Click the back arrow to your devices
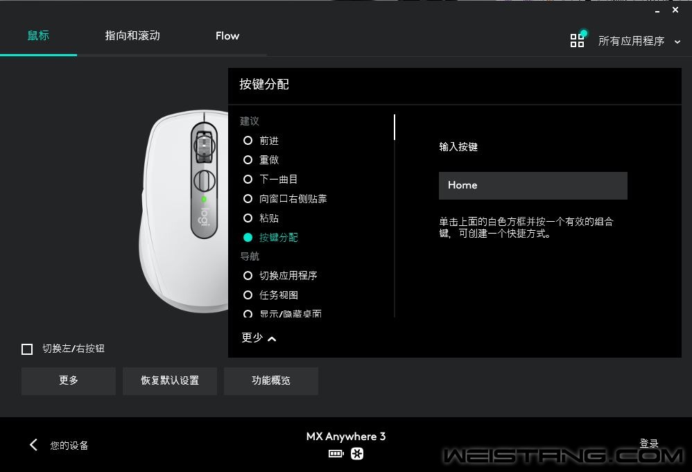The height and width of the screenshot is (472, 692). 33,445
